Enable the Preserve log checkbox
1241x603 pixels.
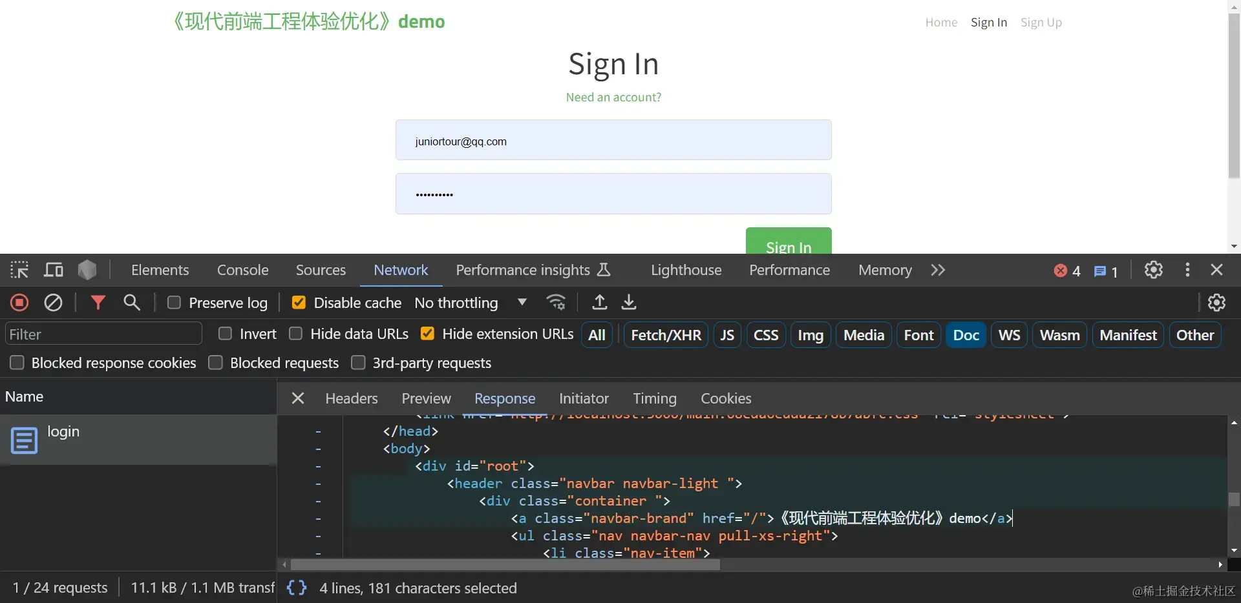(x=174, y=302)
